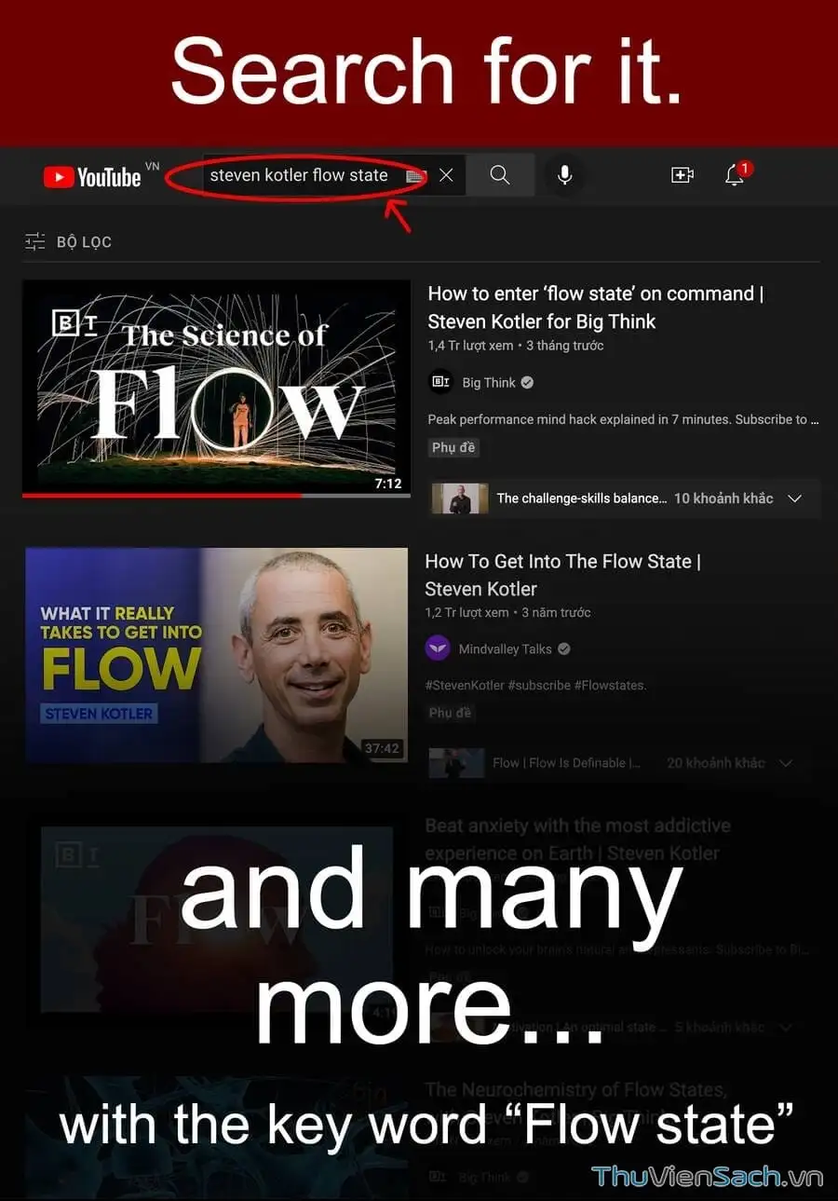
Task: Clear the search text with X icon
Action: point(446,175)
